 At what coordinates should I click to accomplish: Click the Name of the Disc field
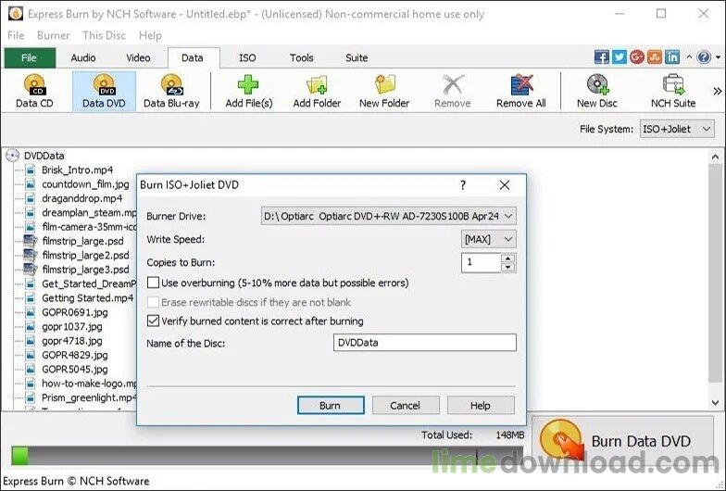click(424, 343)
